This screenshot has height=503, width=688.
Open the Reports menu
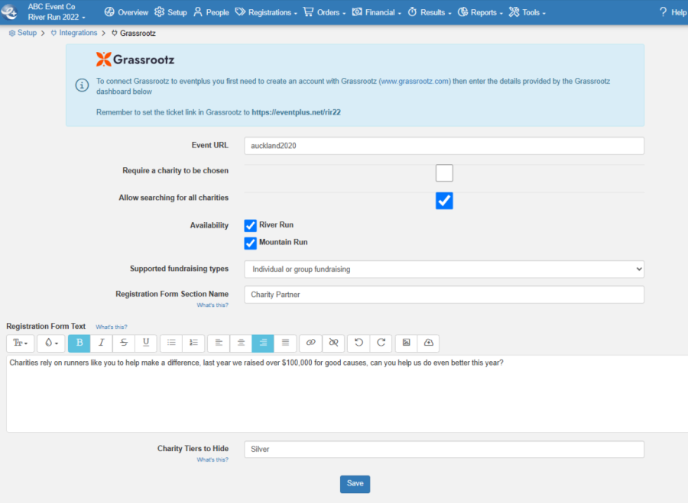480,12
